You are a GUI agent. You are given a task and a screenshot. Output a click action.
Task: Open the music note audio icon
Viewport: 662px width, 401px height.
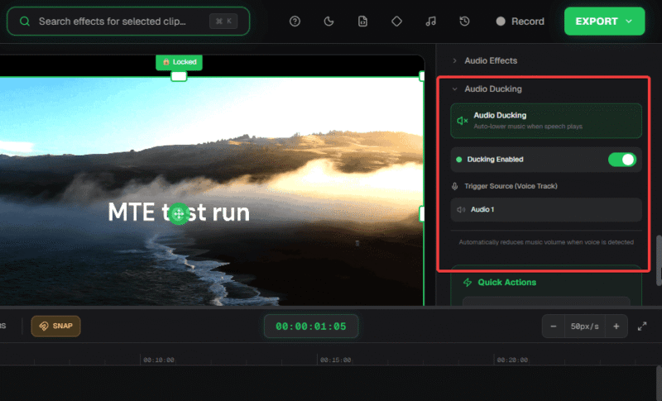click(x=430, y=21)
